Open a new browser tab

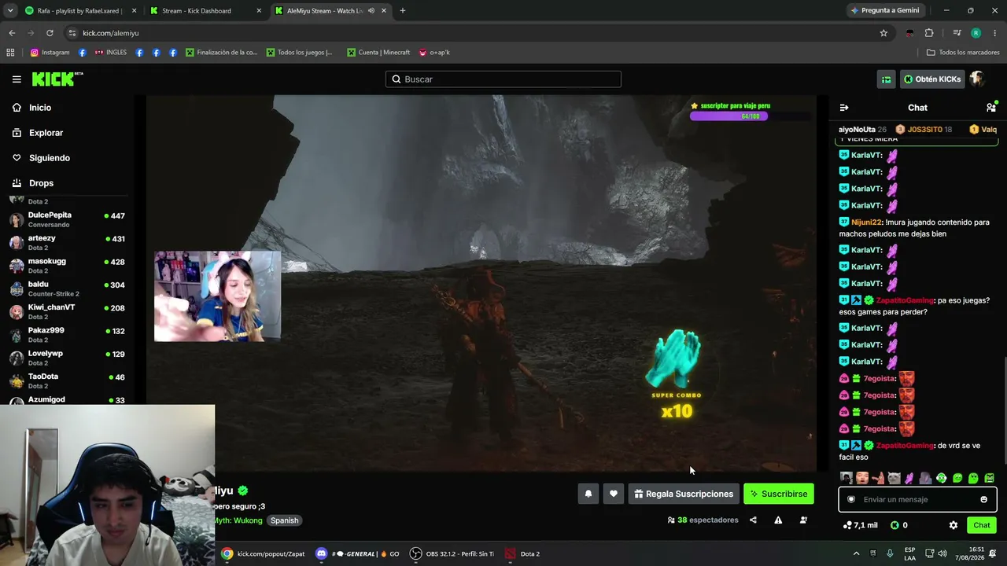[x=403, y=11]
